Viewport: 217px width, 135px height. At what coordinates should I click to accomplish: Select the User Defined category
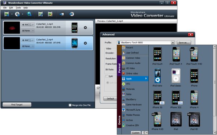(135, 53)
